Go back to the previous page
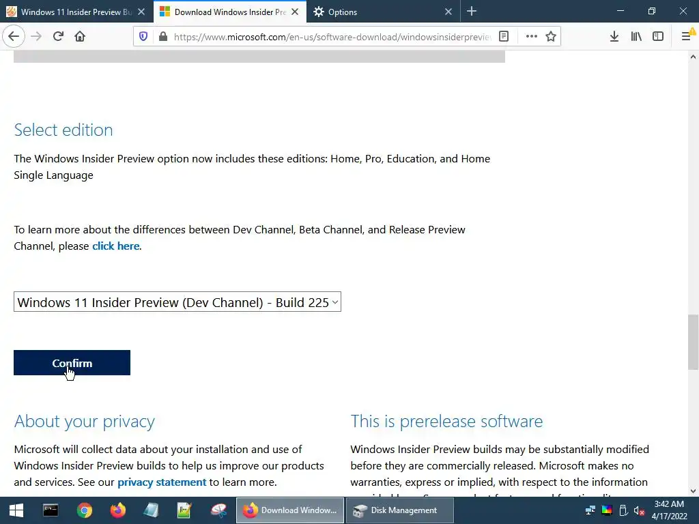699x524 pixels. [x=14, y=37]
